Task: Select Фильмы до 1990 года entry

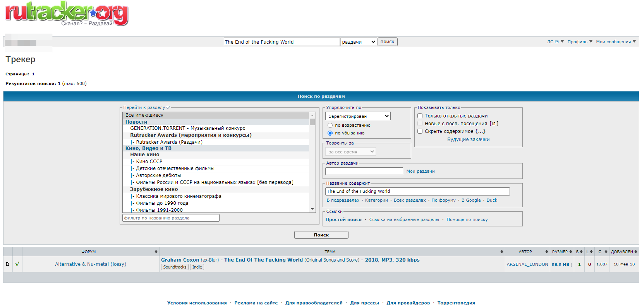Action: tap(216, 203)
